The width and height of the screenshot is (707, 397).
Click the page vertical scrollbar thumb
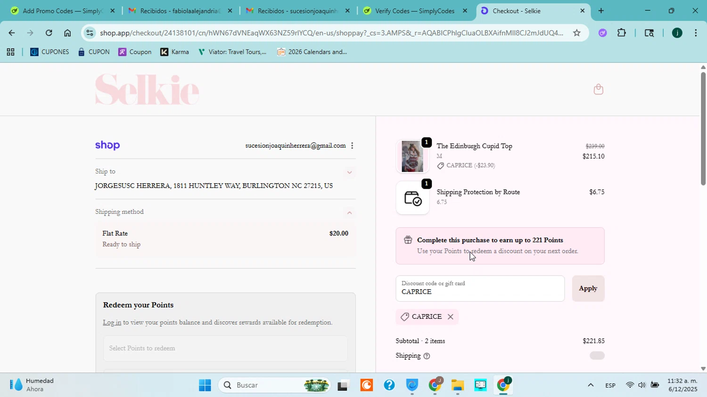tap(703, 129)
